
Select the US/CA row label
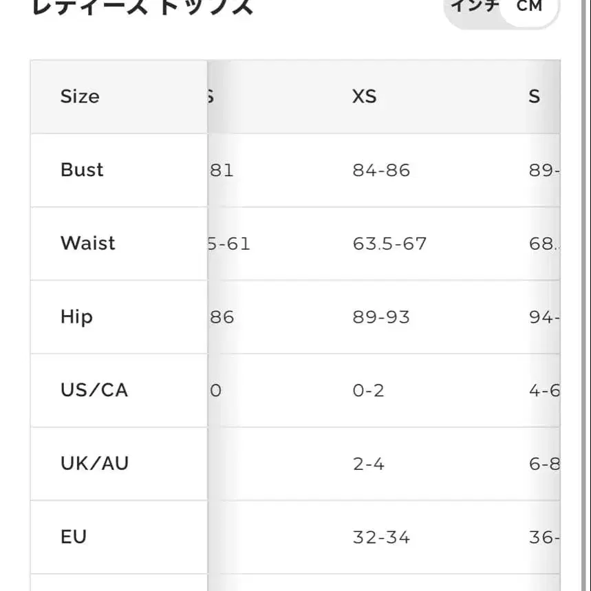click(94, 390)
